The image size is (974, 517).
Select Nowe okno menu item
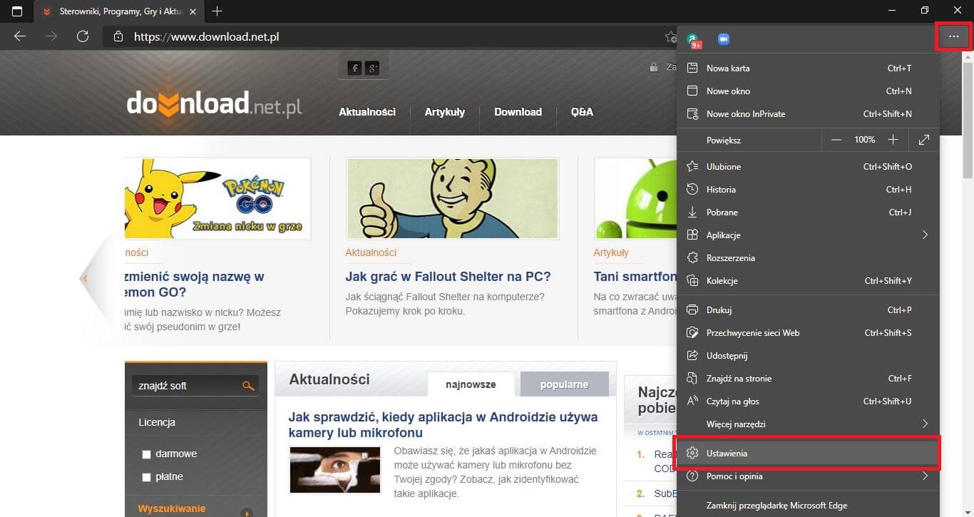[808, 91]
